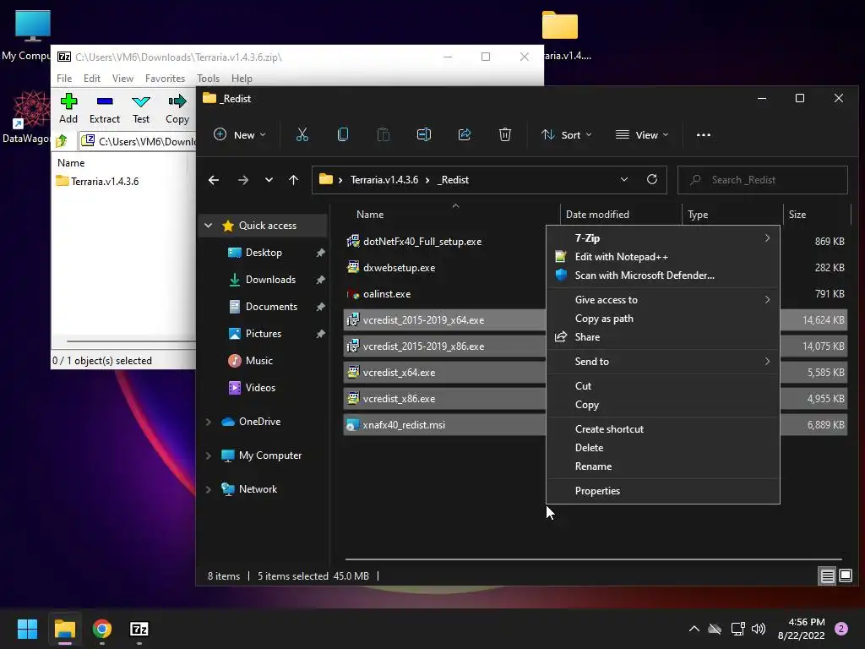The image size is (865, 649).
Task: Open Chrome from the taskbar
Action: coord(102,629)
